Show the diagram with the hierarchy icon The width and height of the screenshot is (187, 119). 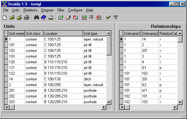115,17
